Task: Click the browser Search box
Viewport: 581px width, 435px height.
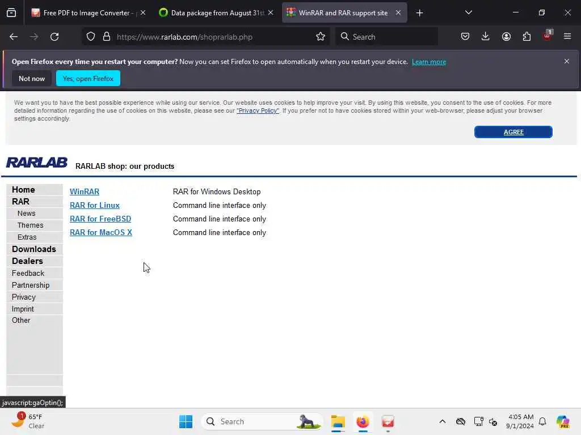Action: point(386,37)
